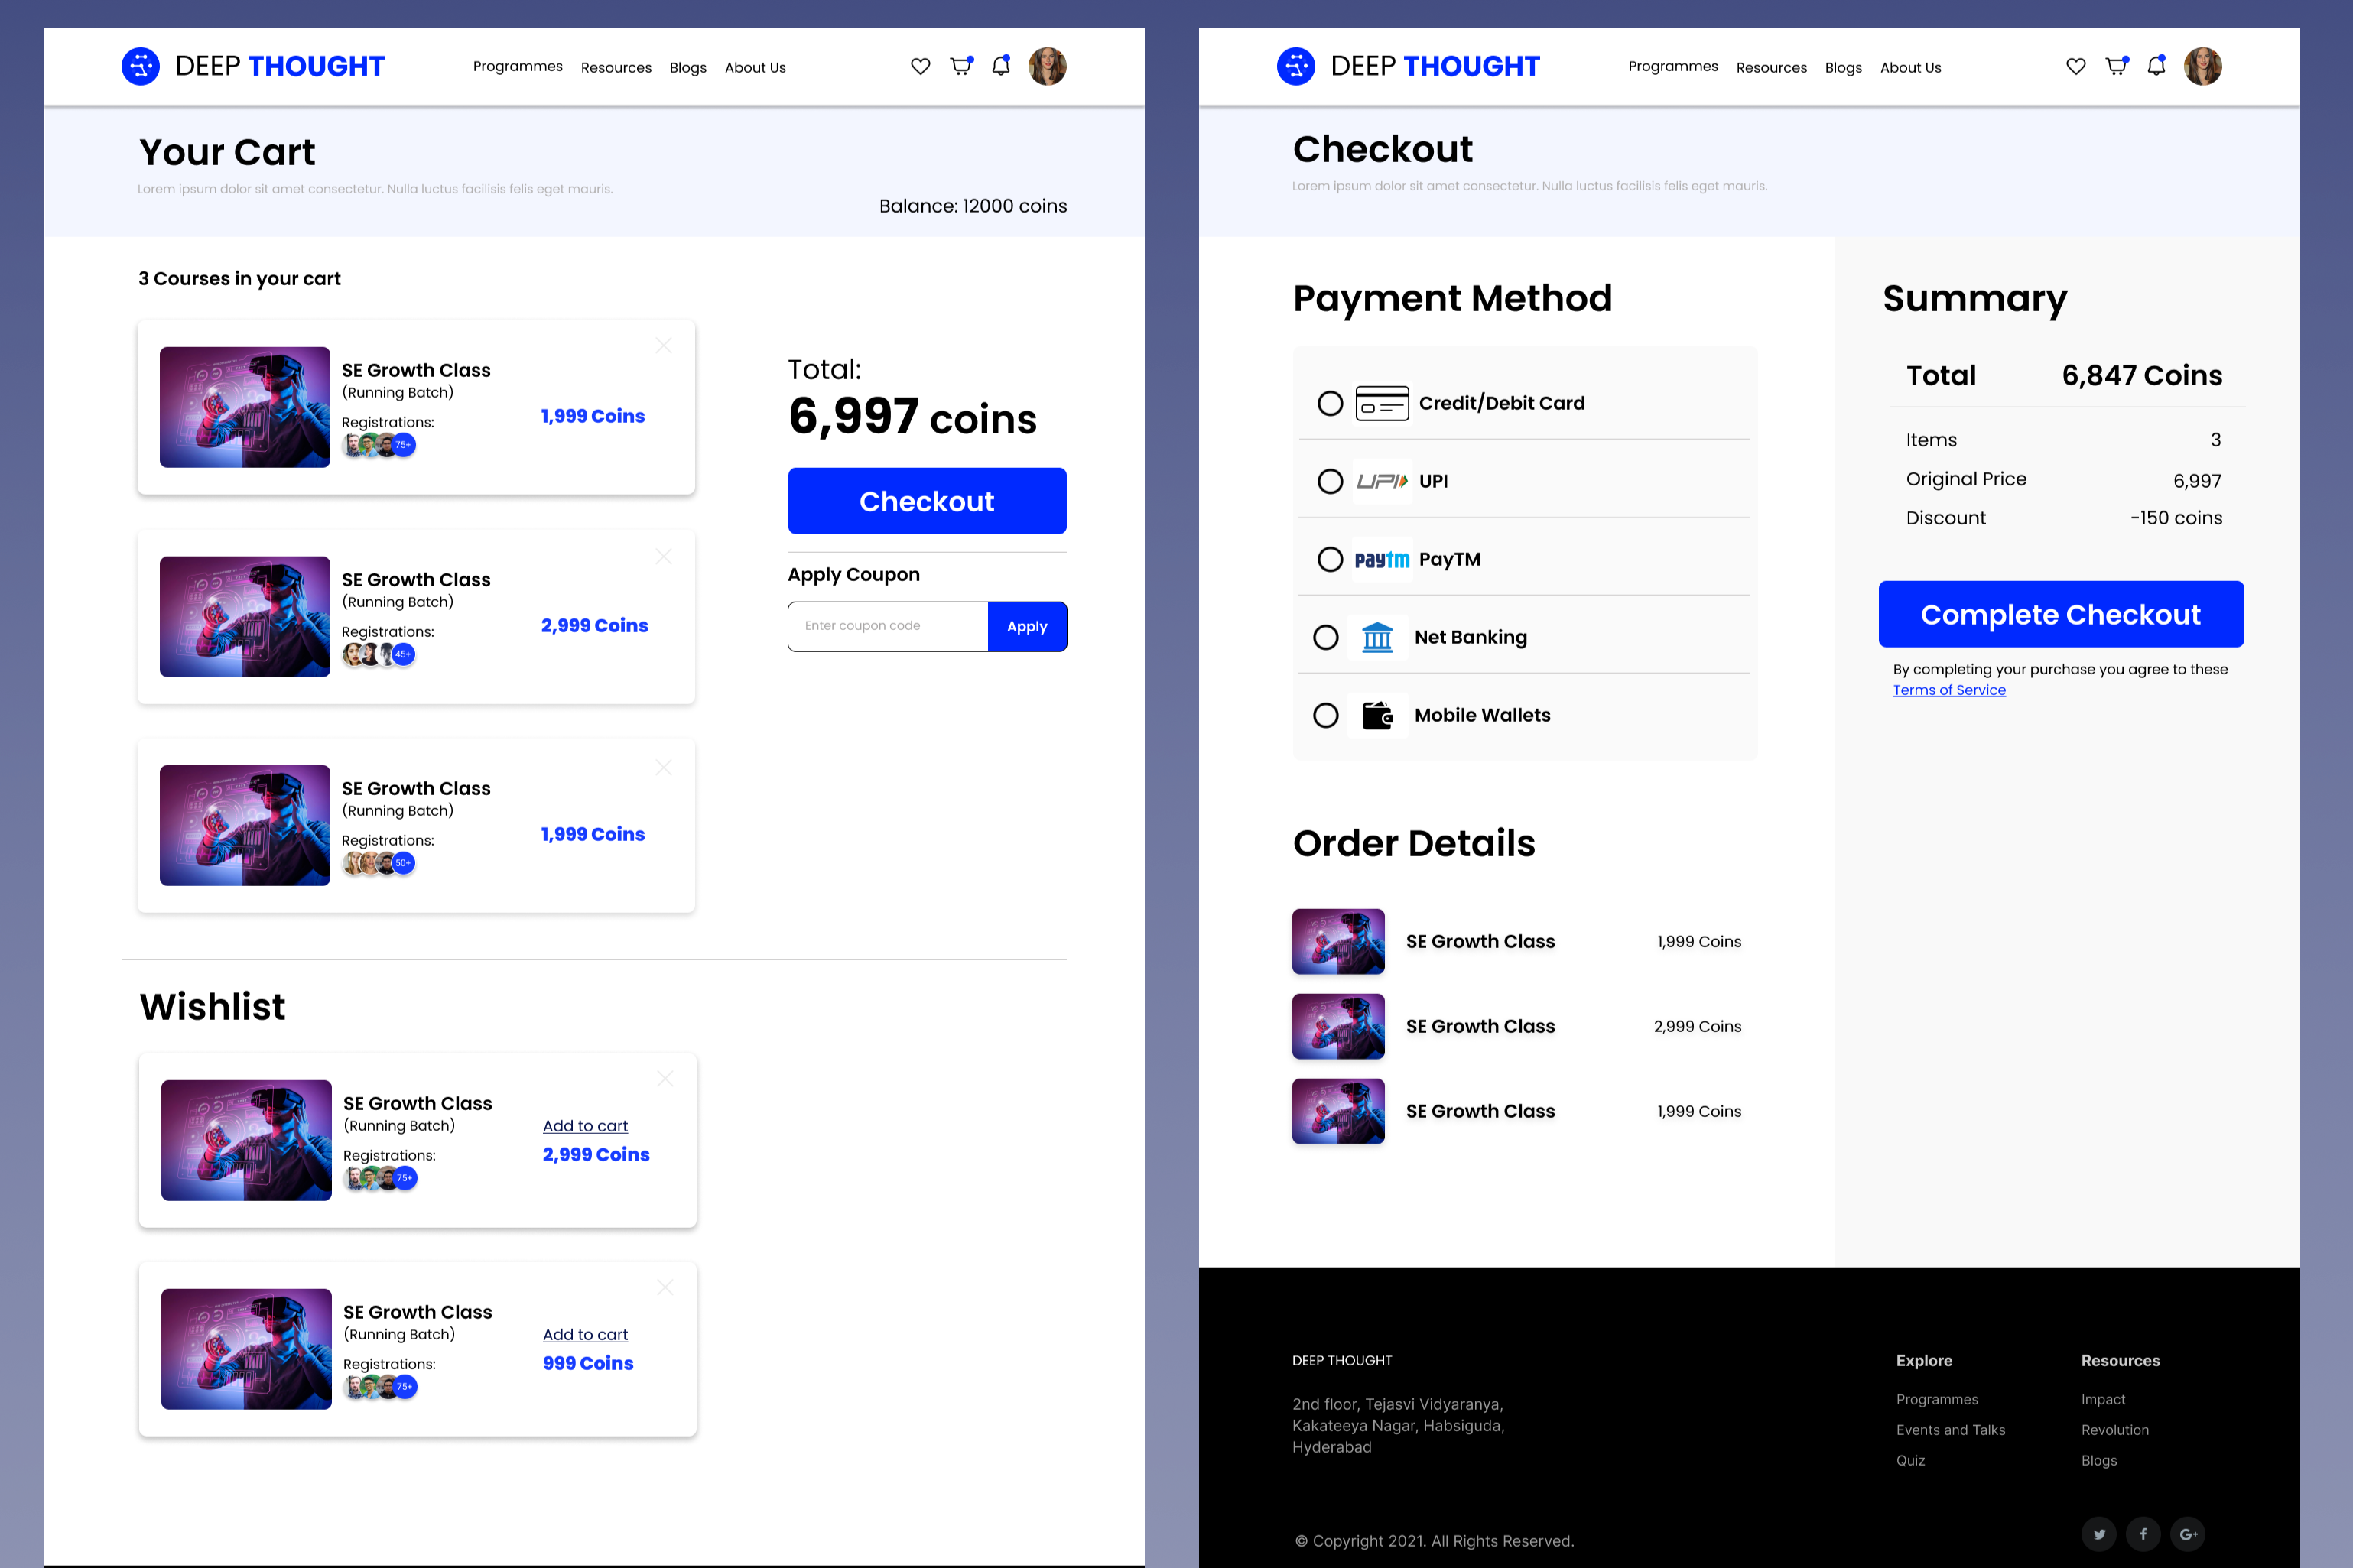The image size is (2353, 1568).
Task: Choose the UPI payment radio button
Action: pos(1330,481)
